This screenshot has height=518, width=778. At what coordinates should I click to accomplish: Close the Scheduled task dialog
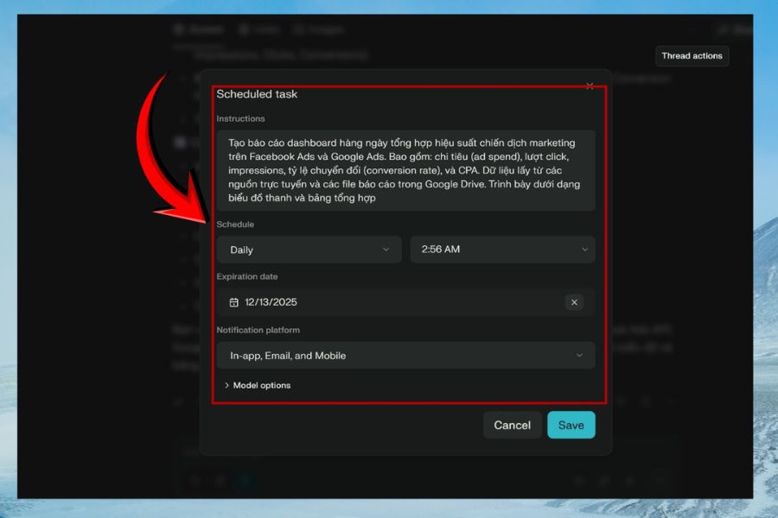coord(590,85)
